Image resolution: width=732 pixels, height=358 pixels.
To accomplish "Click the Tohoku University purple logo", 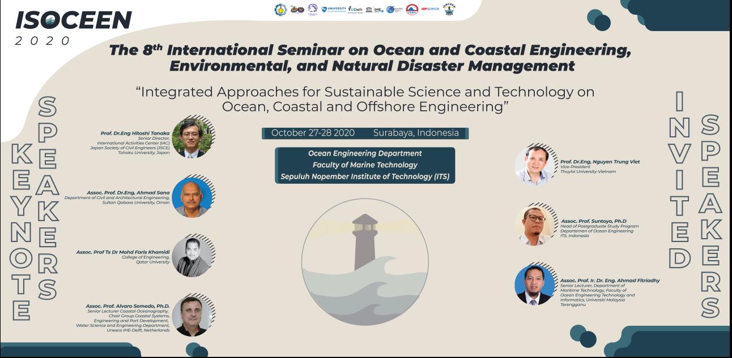I will pyautogui.click(x=312, y=9).
